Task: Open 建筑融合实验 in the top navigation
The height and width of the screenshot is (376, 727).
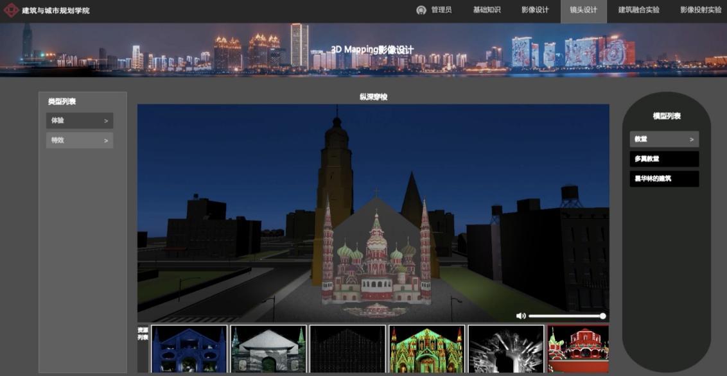Action: click(x=638, y=10)
